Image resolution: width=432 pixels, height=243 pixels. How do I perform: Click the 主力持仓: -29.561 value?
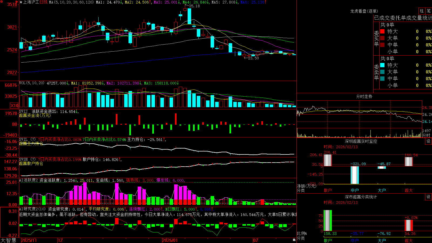click(x=147, y=140)
